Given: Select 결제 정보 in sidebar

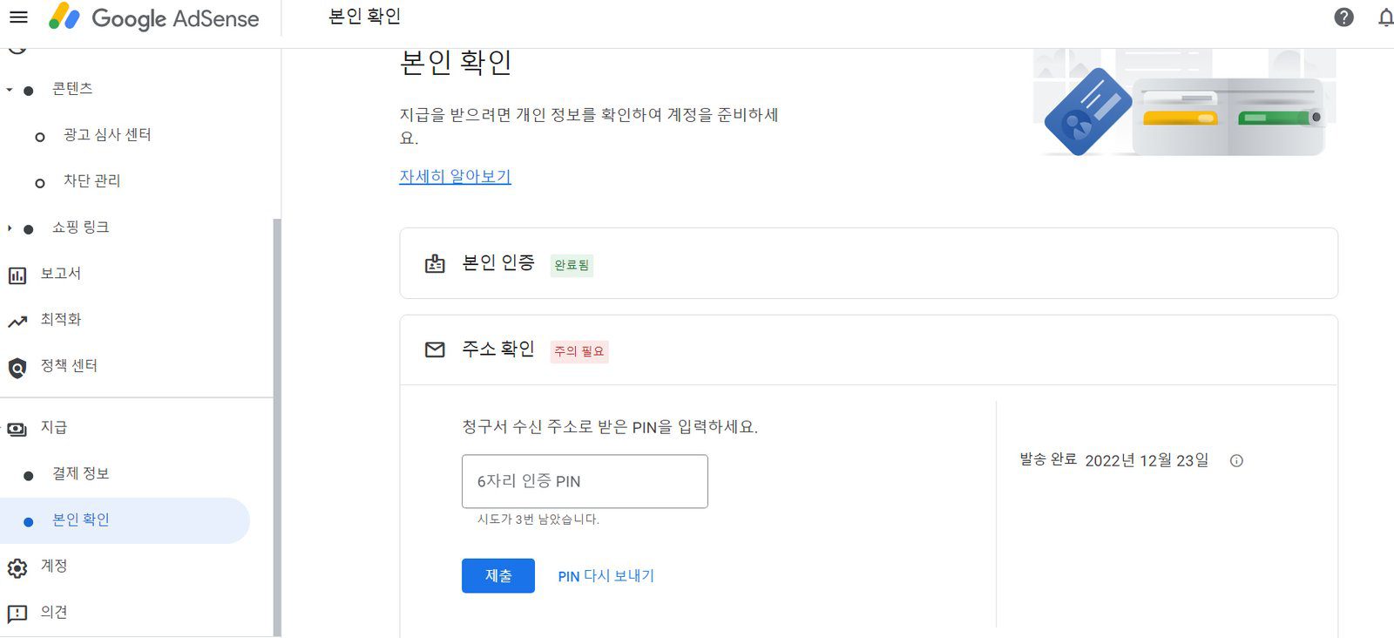Looking at the screenshot, I should pos(80,474).
